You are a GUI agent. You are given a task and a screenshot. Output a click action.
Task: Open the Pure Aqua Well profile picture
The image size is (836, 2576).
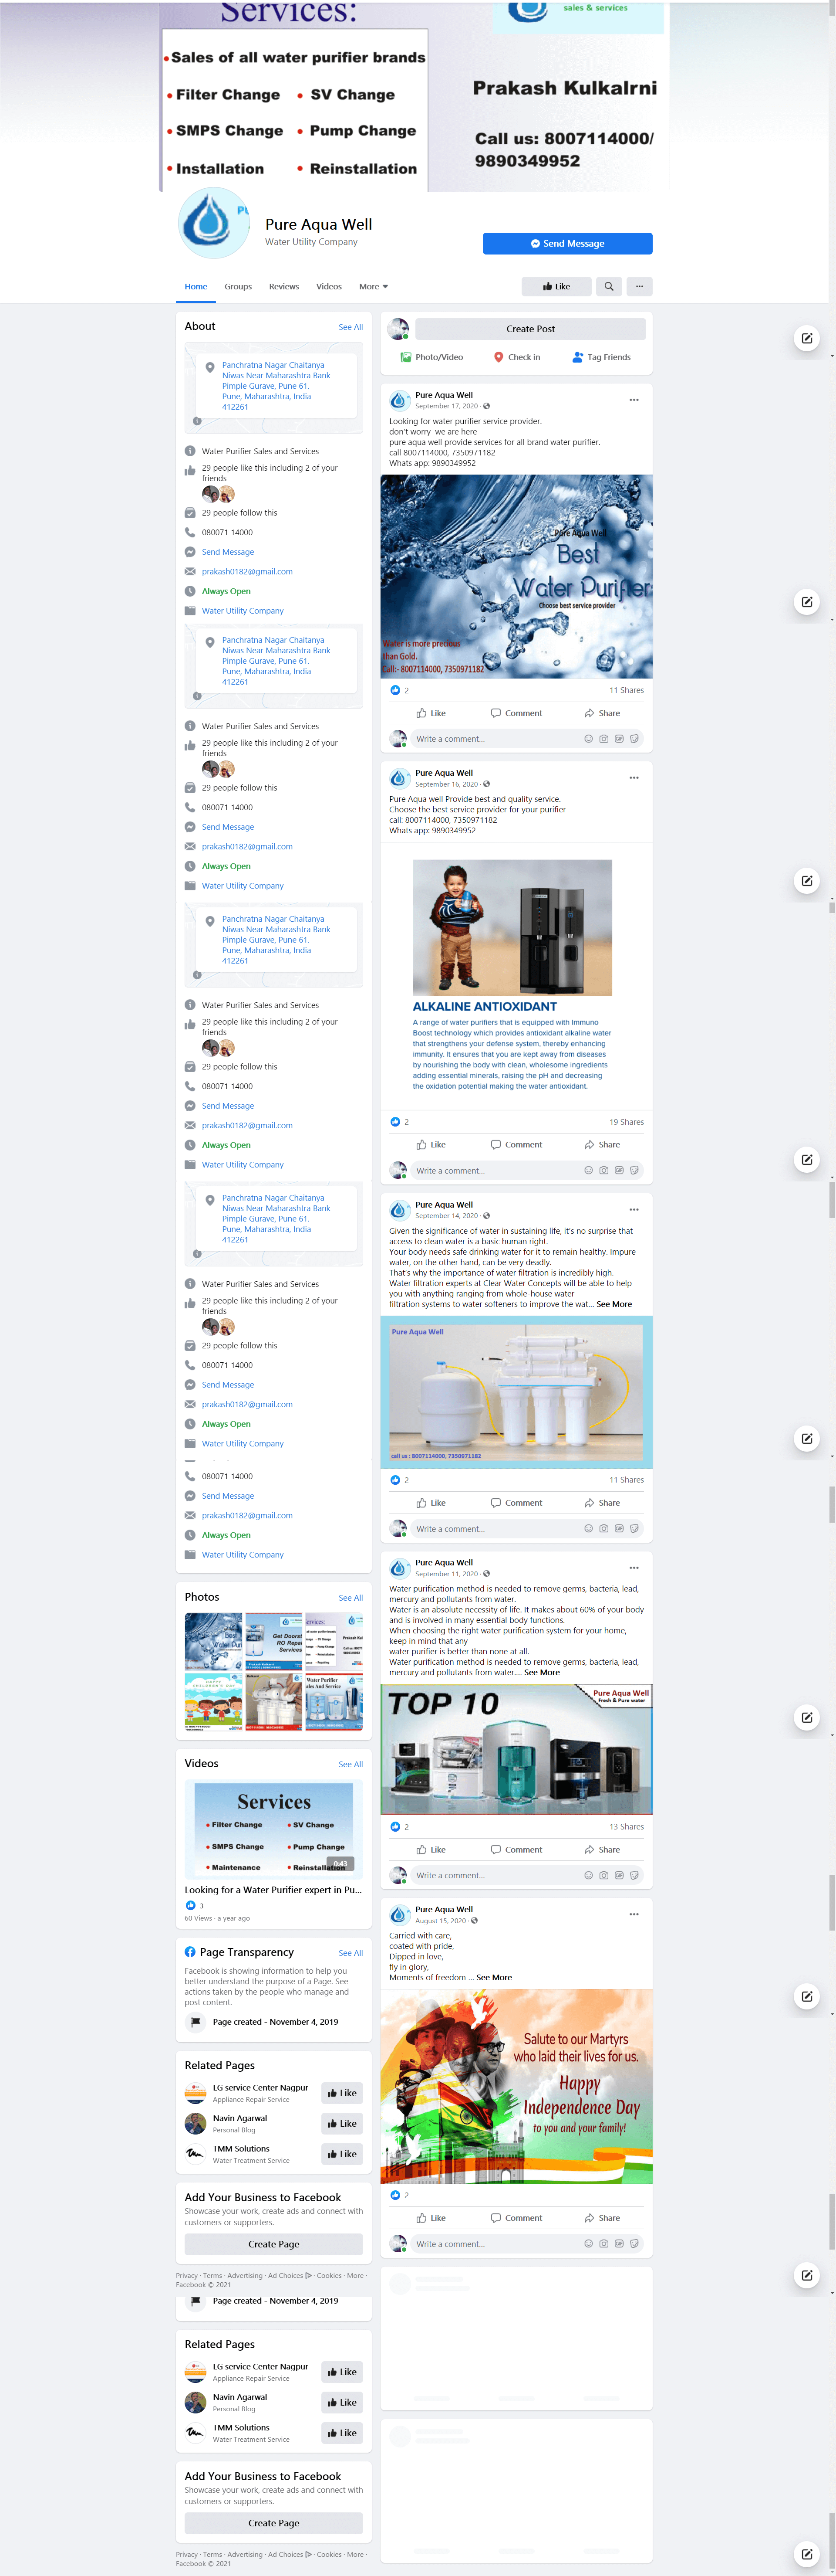pos(213,223)
